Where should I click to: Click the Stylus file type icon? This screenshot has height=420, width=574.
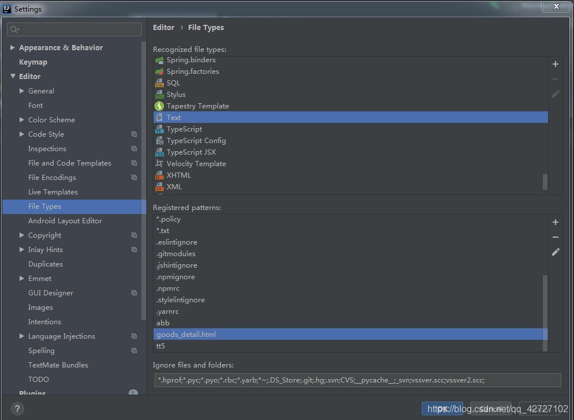(x=159, y=95)
